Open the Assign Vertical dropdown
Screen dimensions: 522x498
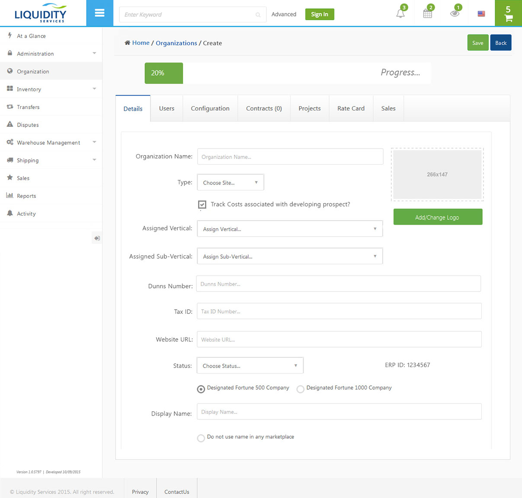(x=290, y=229)
